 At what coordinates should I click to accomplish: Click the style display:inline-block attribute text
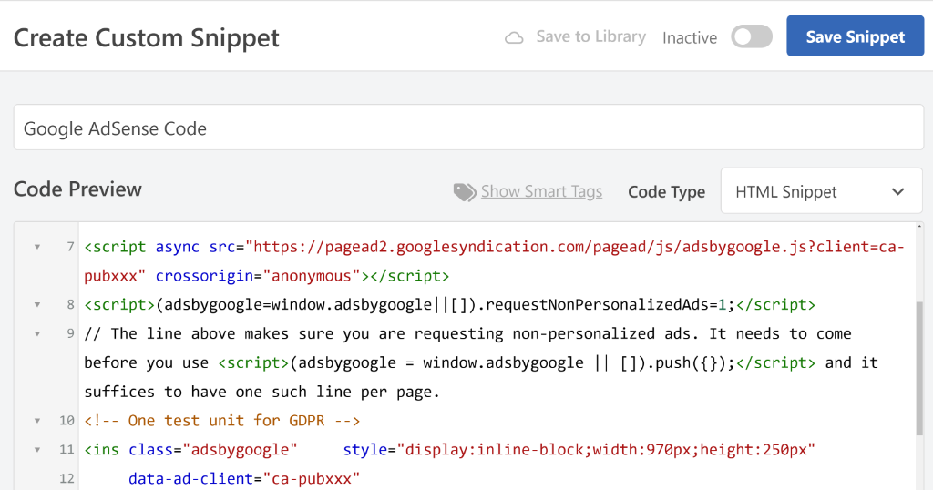coord(579,450)
